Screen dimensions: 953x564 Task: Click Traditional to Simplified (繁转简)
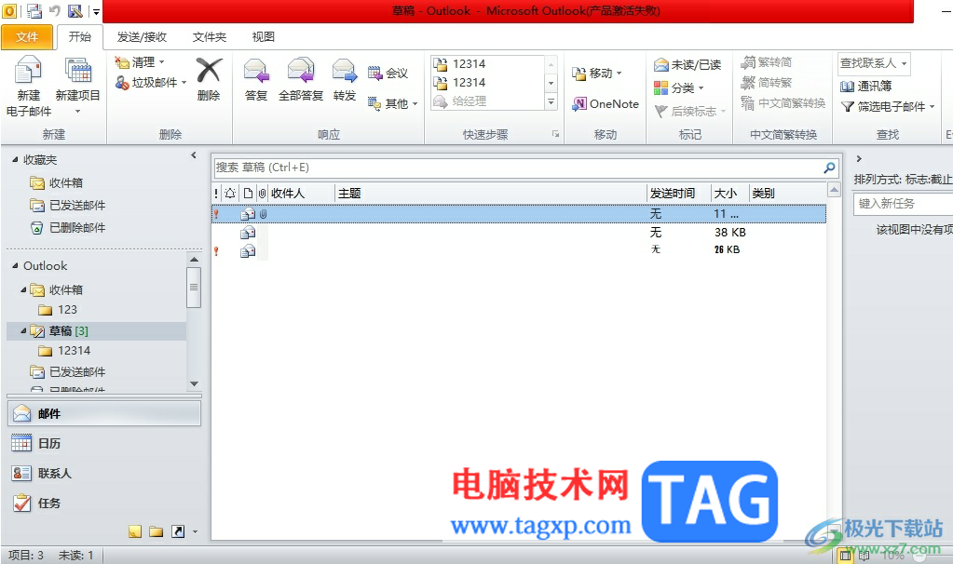(x=767, y=62)
